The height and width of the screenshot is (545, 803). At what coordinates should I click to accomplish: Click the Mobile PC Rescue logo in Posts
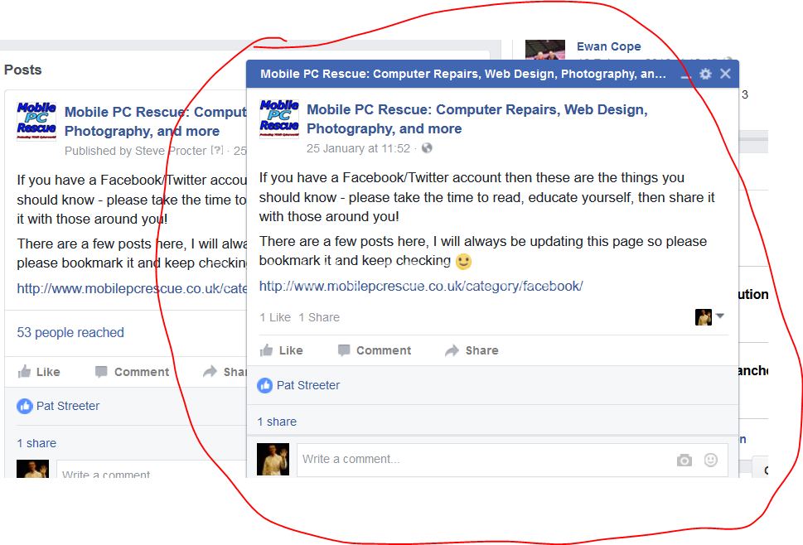(x=36, y=121)
